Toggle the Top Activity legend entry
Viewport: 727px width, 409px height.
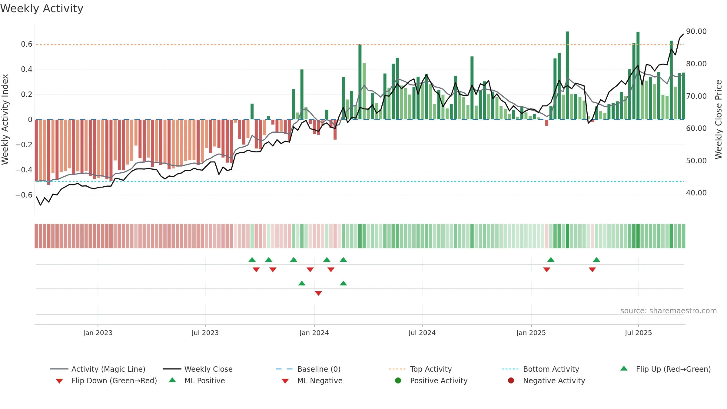pos(420,369)
